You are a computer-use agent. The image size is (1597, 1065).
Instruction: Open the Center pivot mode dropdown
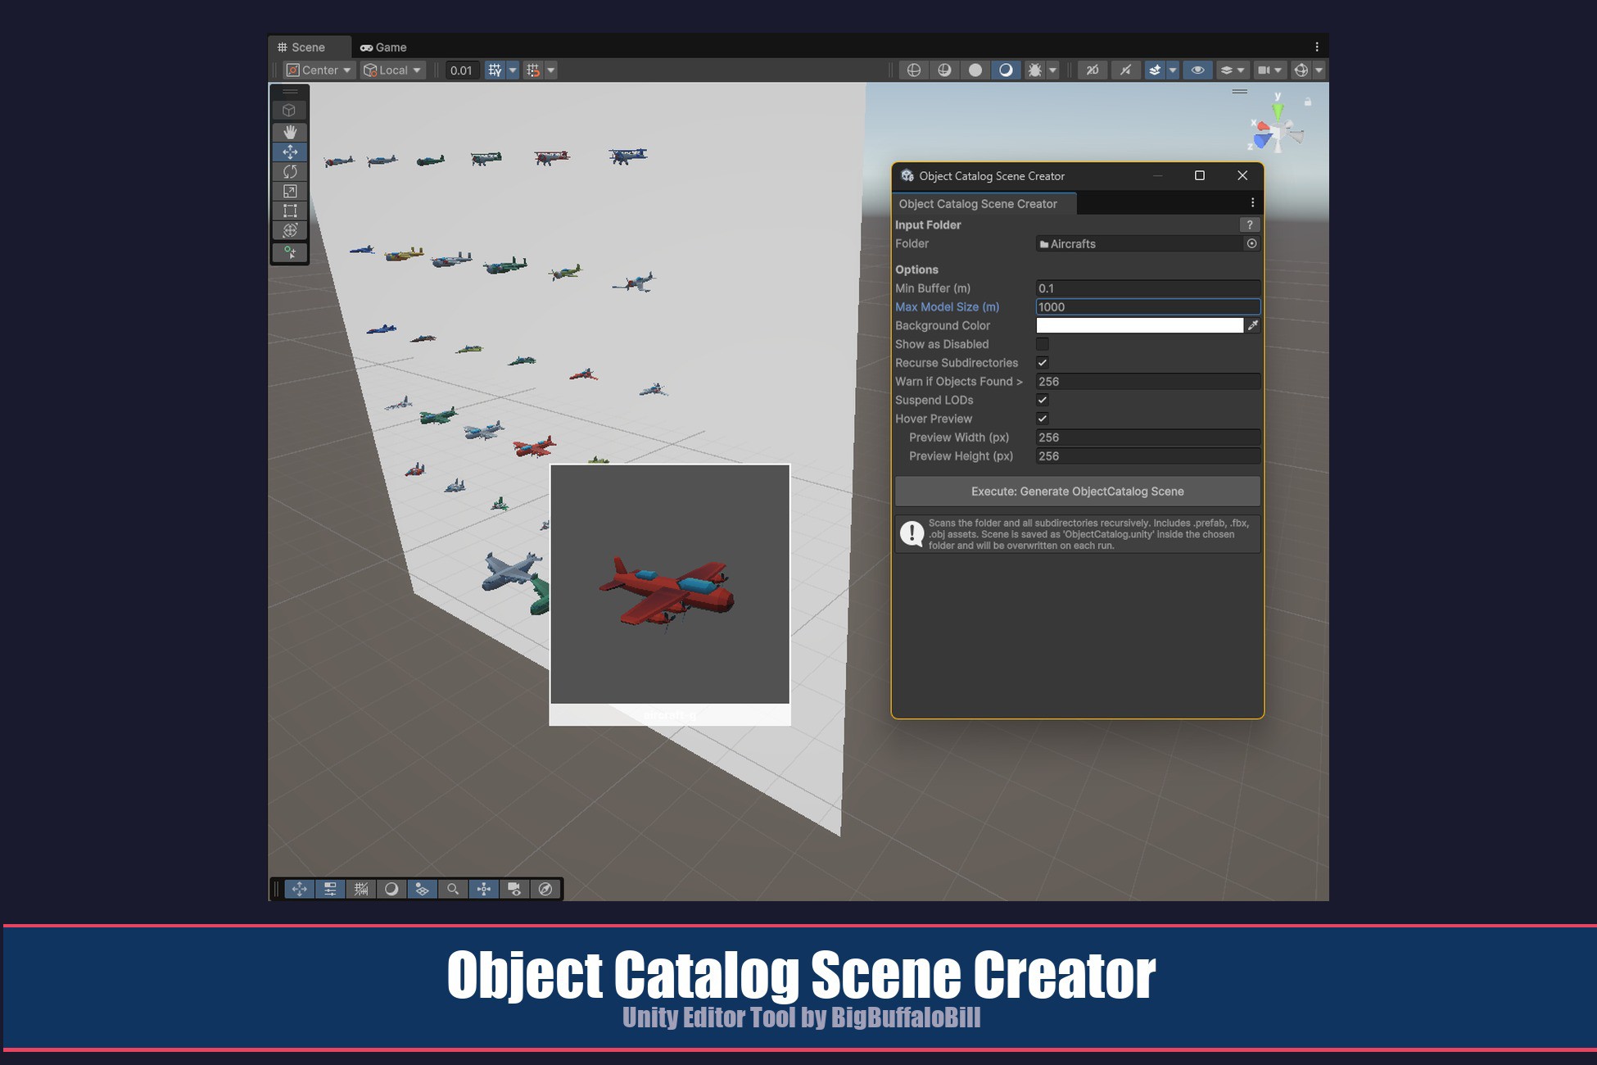point(319,70)
